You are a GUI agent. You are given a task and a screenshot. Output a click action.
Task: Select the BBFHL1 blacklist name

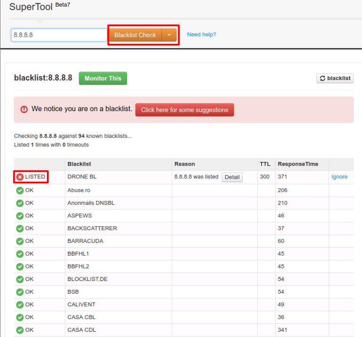point(78,254)
